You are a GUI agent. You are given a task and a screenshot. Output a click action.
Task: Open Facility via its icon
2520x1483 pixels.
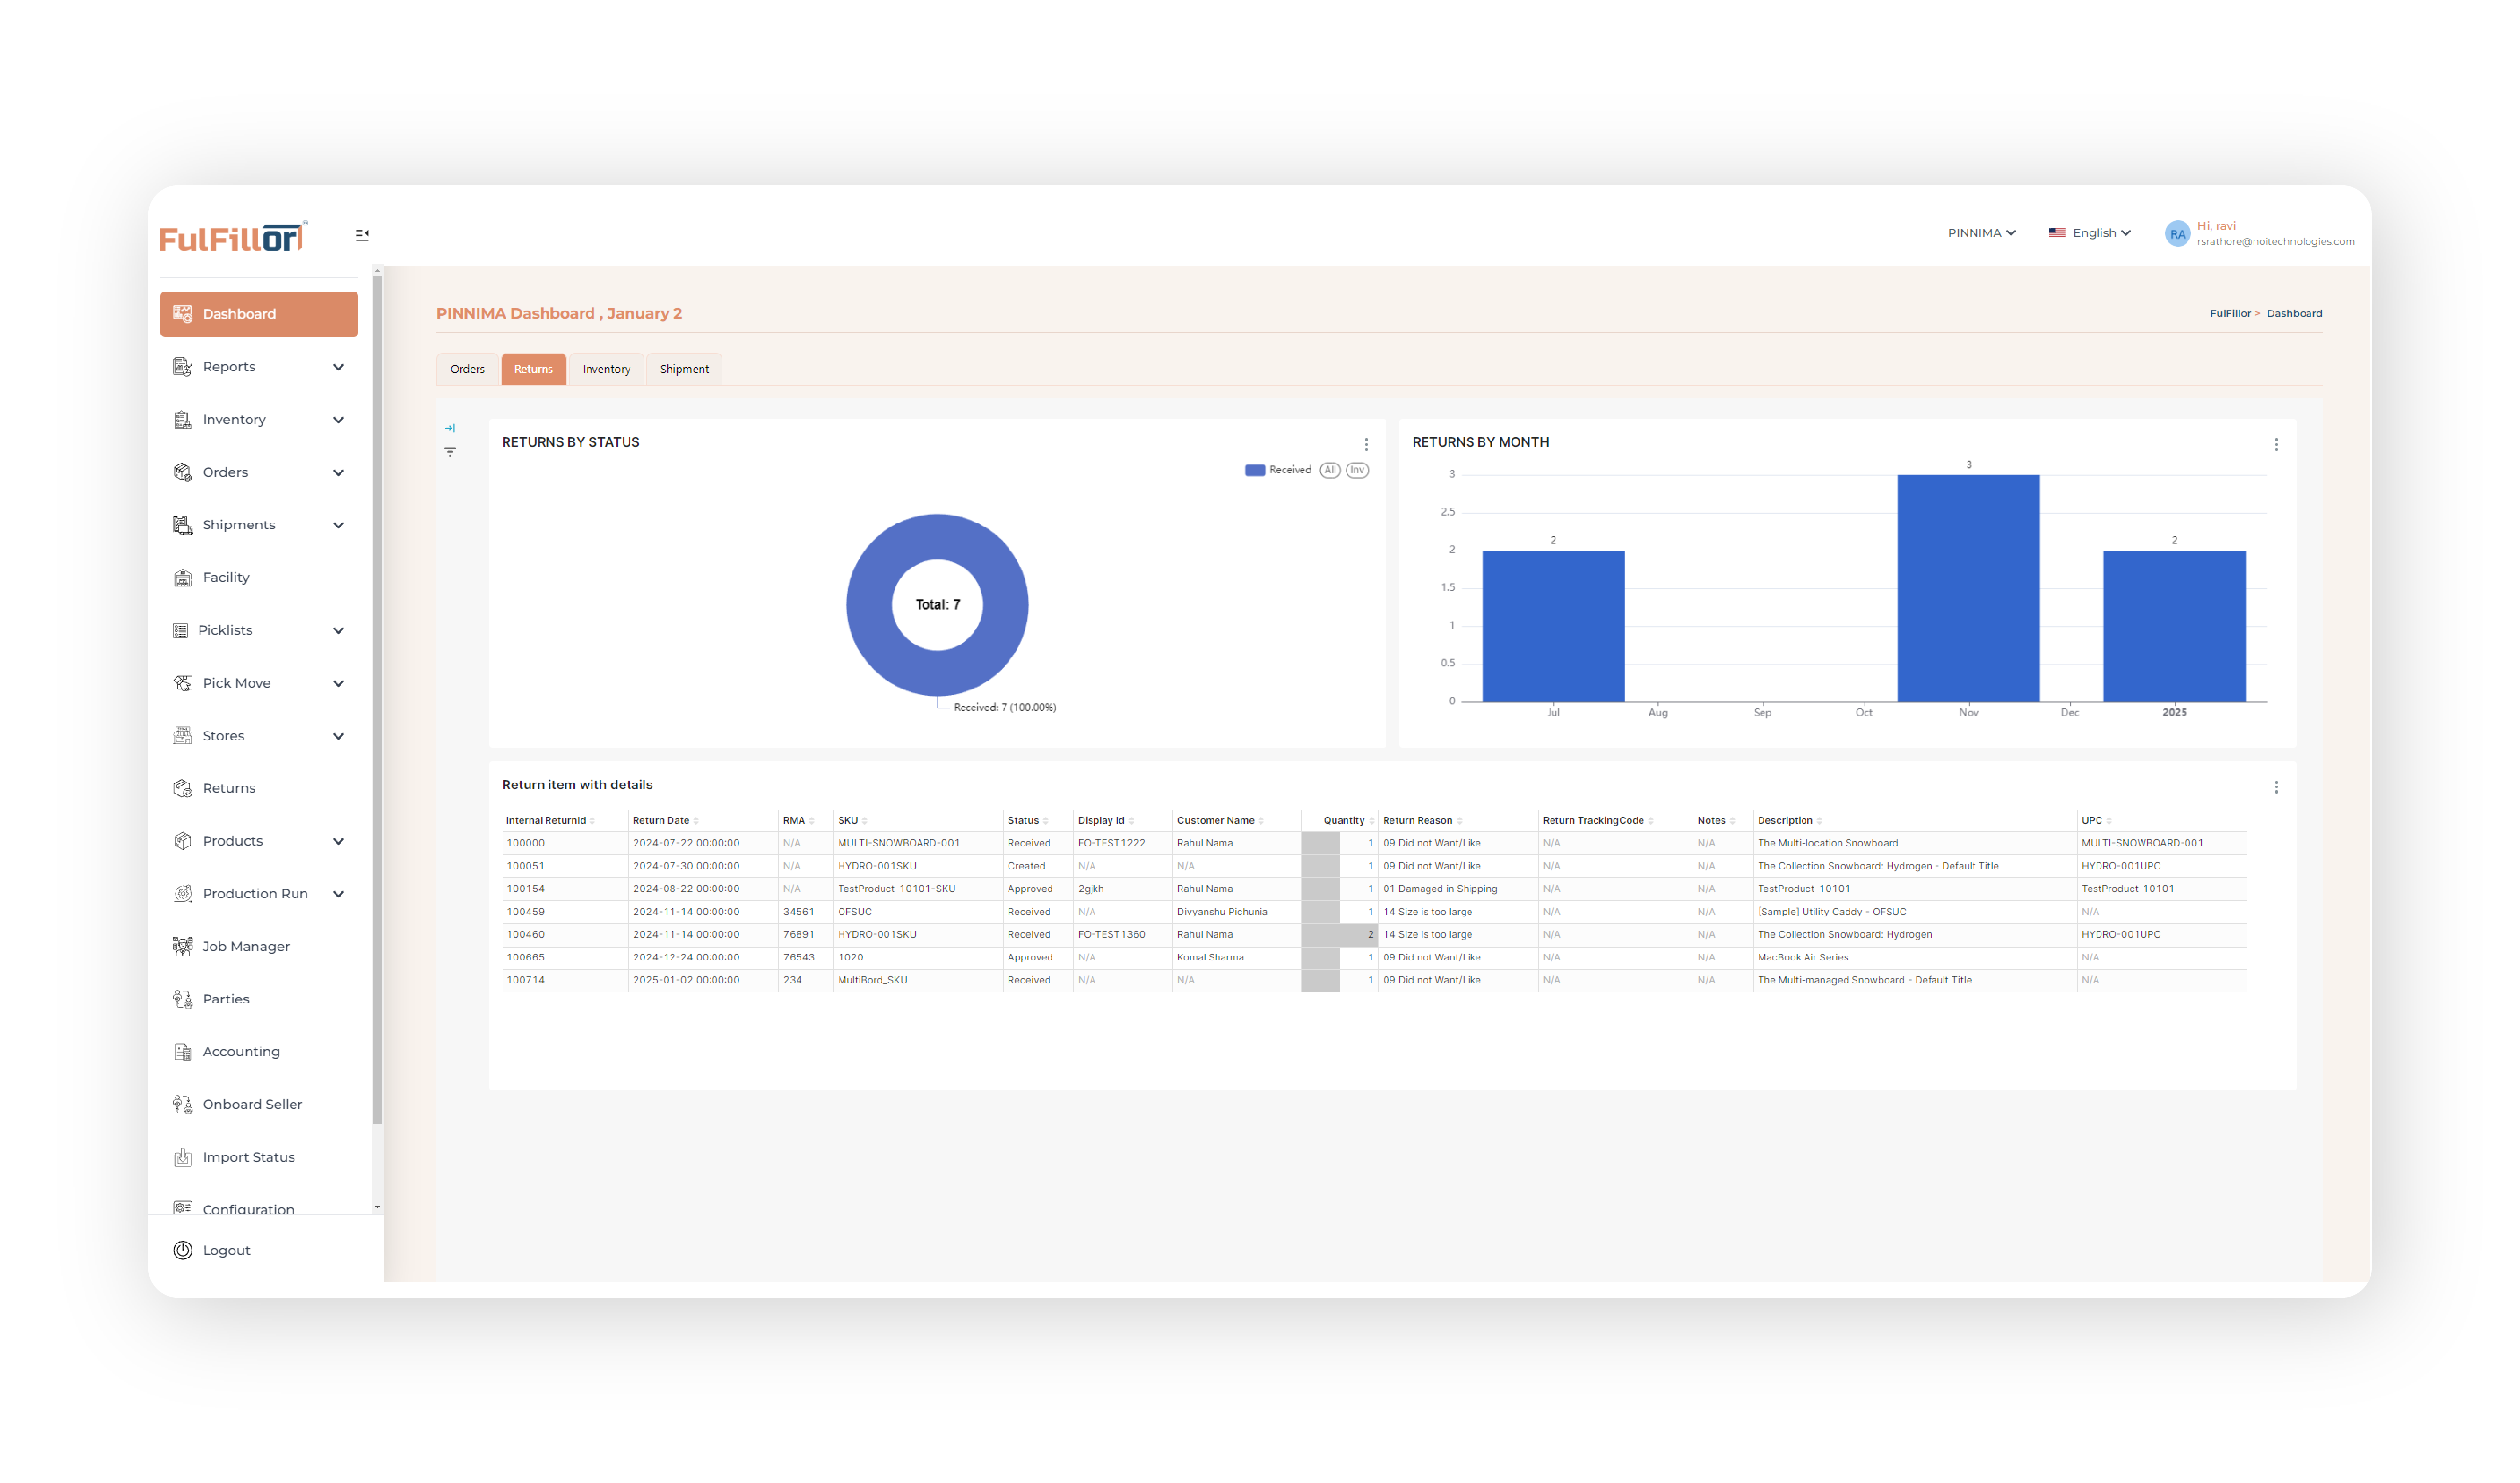click(182, 577)
